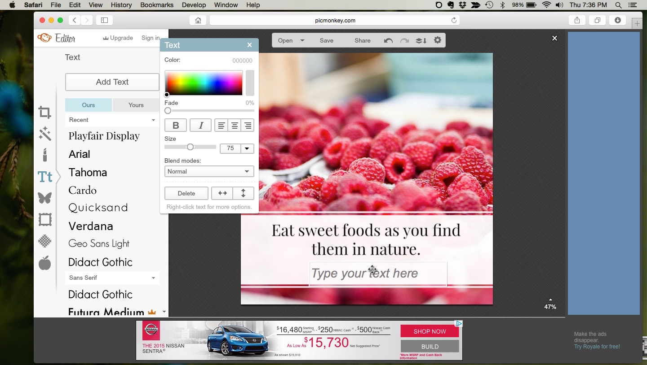Show all tabs in Safari
The height and width of the screenshot is (365, 647).
597,20
